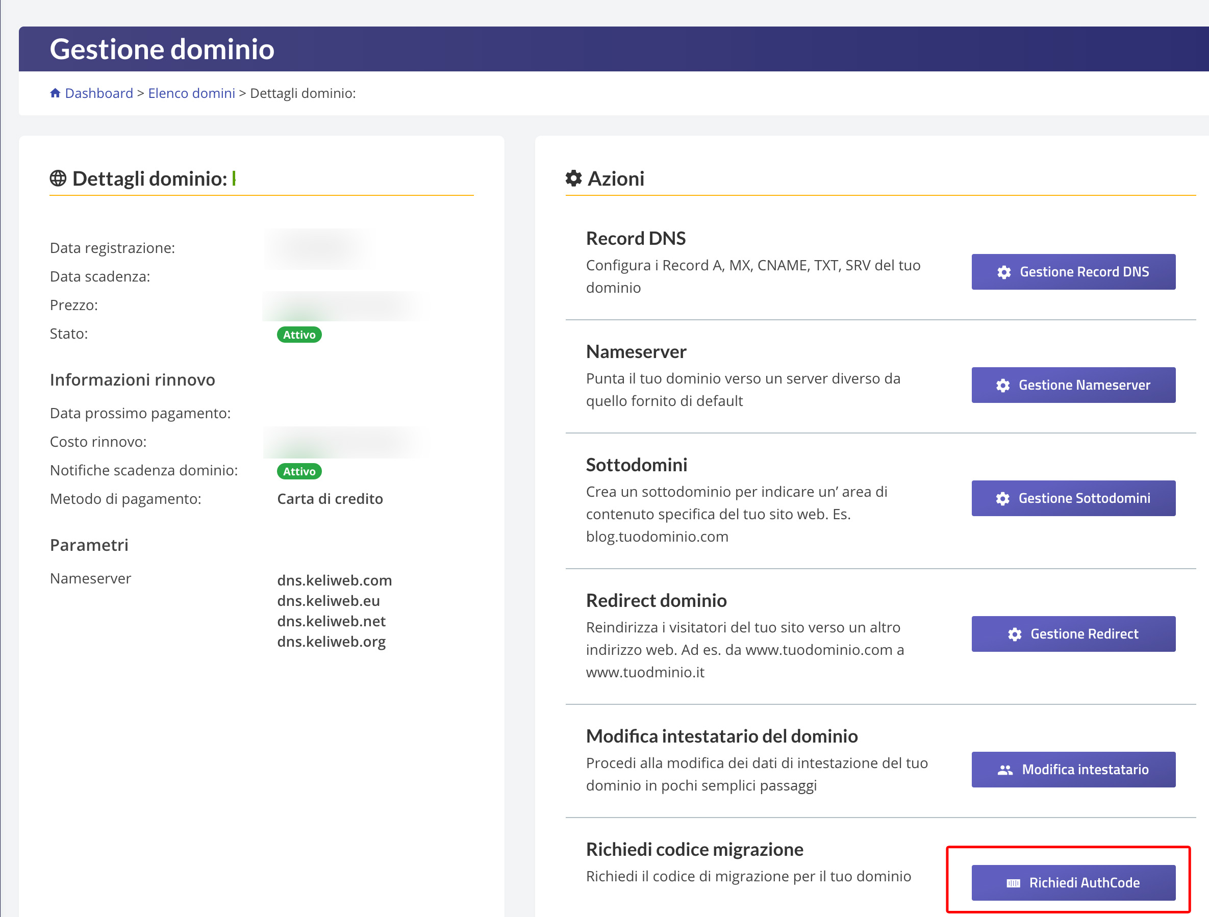Viewport: 1209px width, 917px height.
Task: Click the dns.keliweb.com nameserver text
Action: click(334, 580)
